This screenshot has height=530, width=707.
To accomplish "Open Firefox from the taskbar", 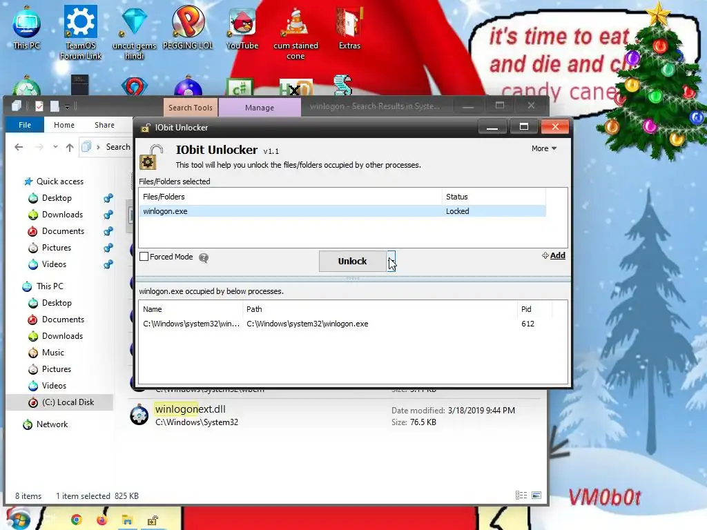I will (x=102, y=520).
